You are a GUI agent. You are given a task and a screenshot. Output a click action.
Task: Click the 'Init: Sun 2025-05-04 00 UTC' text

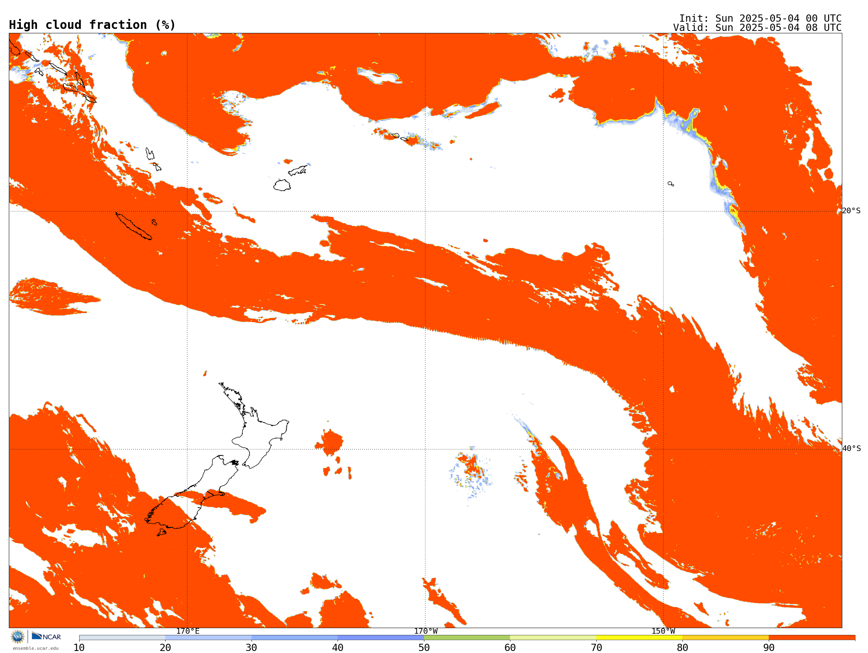click(760, 18)
